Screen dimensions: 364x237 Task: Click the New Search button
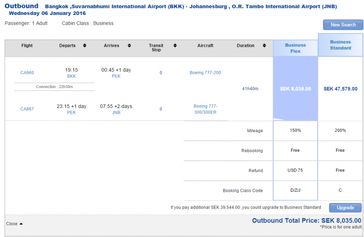point(343,25)
